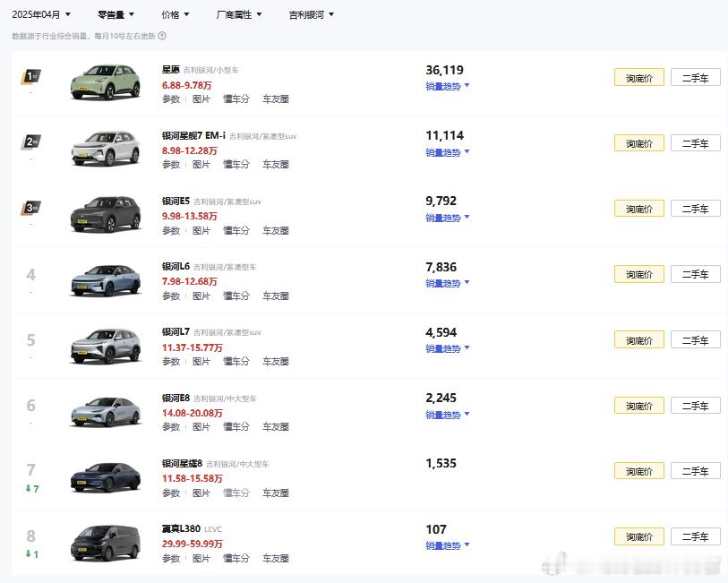Click the 6.88-9.78万 price range
This screenshot has height=583, width=728.
click(x=186, y=85)
